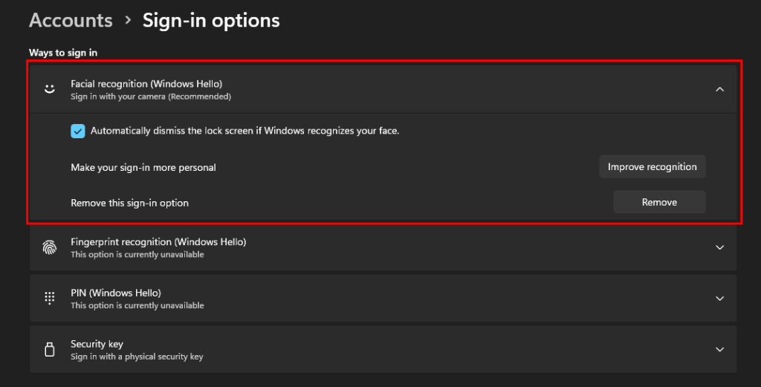The width and height of the screenshot is (761, 387).
Task: Expand the Fingerprint recognition chevron
Action: (719, 247)
